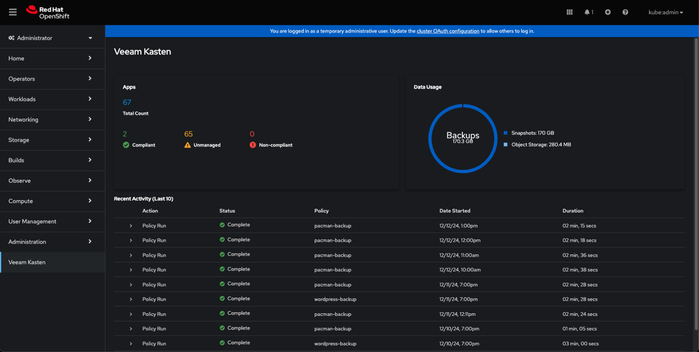Expand the 12/12/24, 10:00am policy run row
The width and height of the screenshot is (699, 352).
131,270
